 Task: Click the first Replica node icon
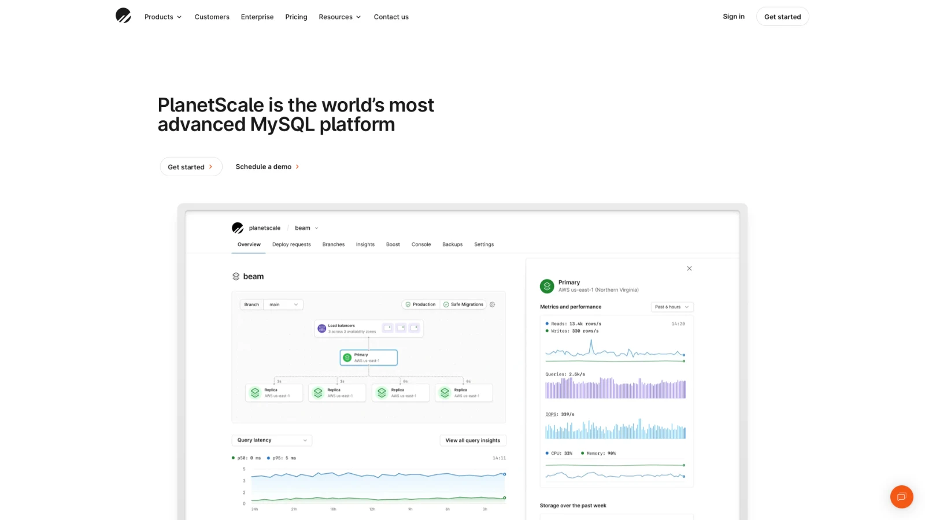(255, 393)
